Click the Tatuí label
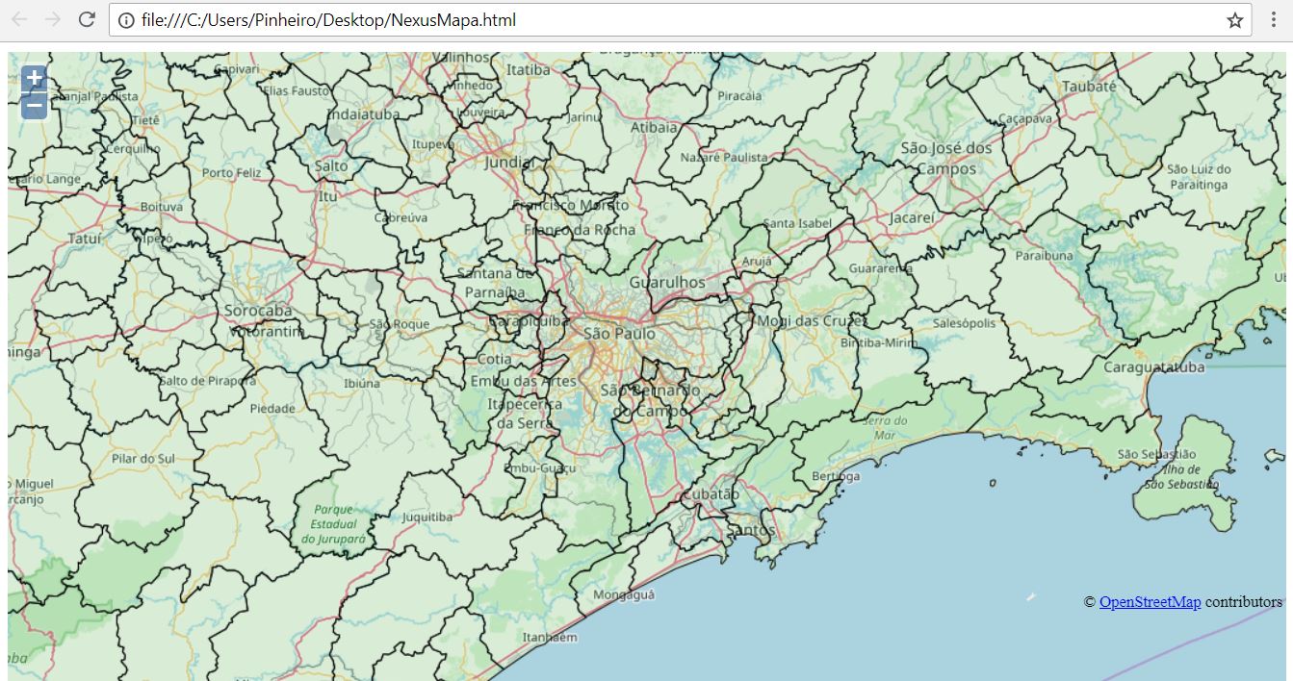 [x=84, y=238]
